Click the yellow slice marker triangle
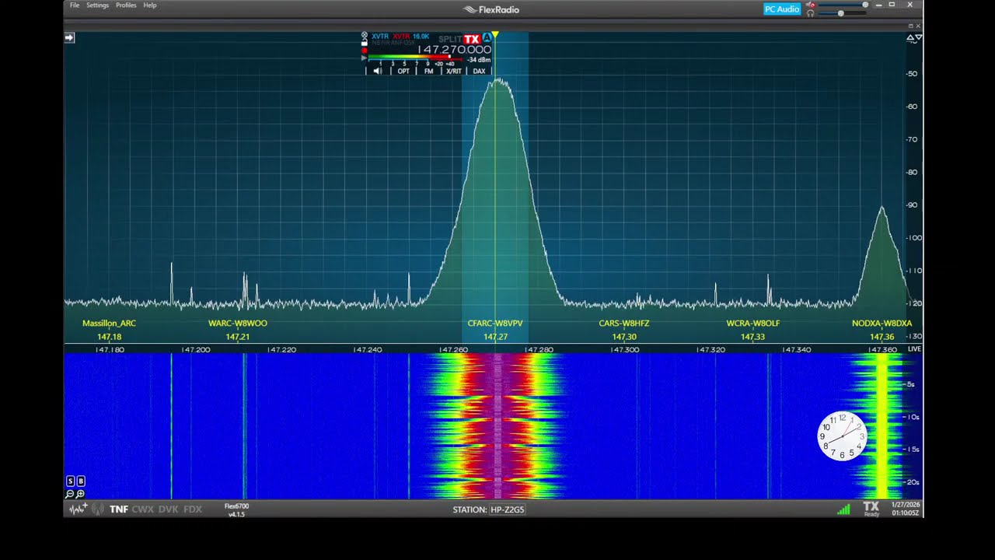The height and width of the screenshot is (560, 995). 495,35
